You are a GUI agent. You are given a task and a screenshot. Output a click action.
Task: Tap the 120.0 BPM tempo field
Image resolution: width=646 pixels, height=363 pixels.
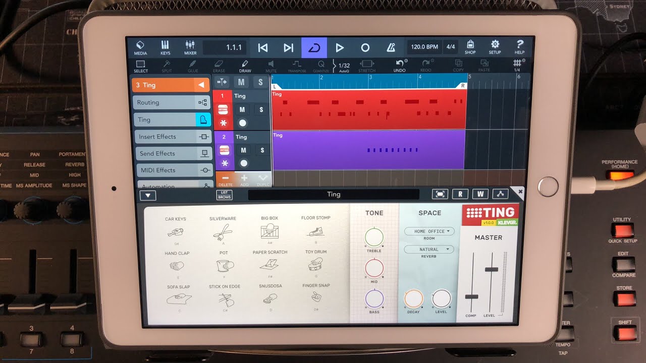click(424, 47)
